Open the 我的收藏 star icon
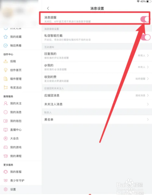The height and width of the screenshot is (195, 152). (x=6, y=37)
